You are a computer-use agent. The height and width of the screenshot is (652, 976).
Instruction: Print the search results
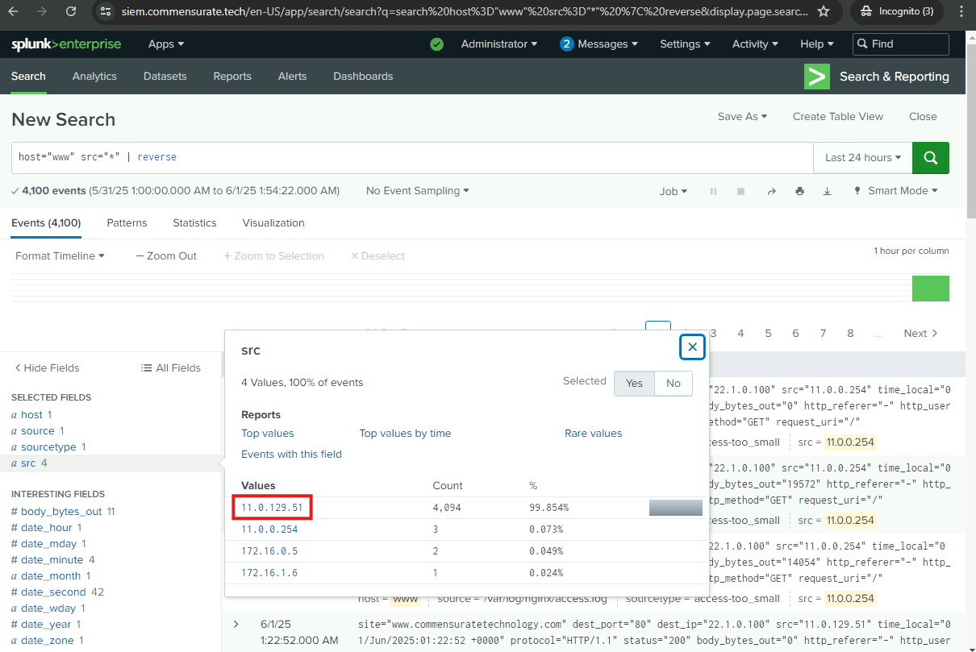click(799, 191)
